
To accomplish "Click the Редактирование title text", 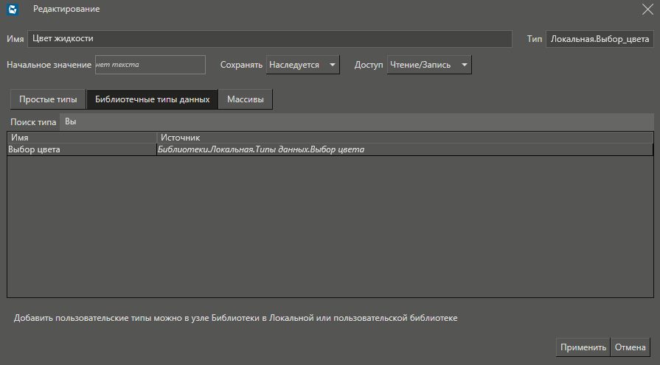I will (66, 10).
